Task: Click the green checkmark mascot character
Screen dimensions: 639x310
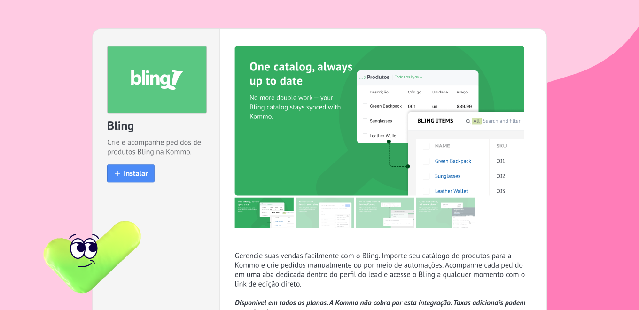Action: coord(93,256)
